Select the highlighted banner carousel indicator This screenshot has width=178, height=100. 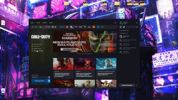(88, 54)
